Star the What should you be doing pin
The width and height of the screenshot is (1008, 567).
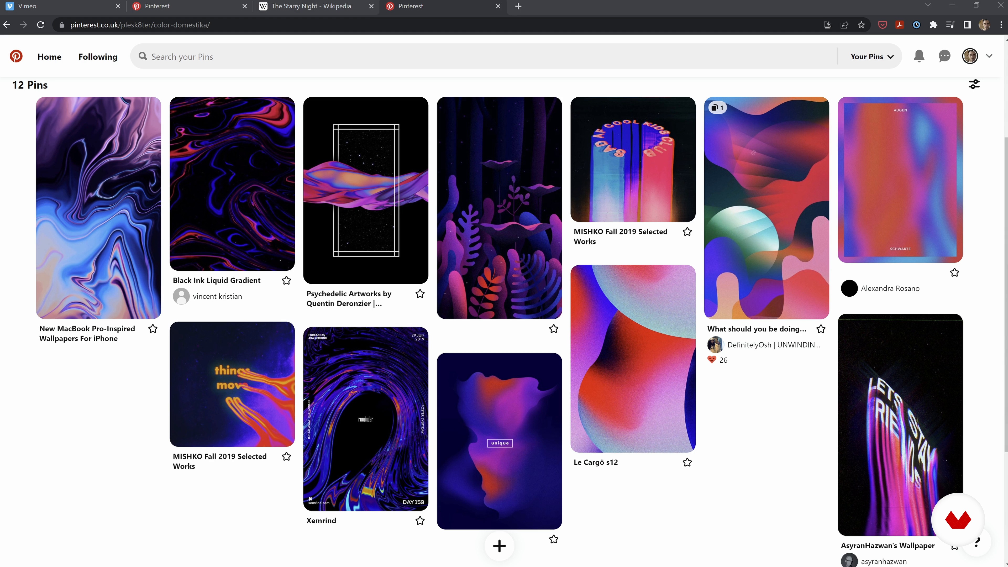tap(821, 329)
